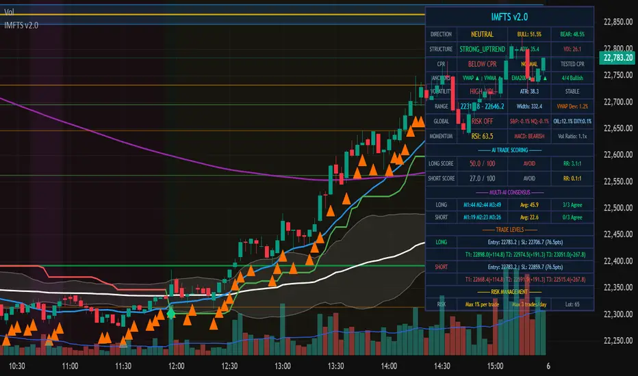Click the 0/3 Agree cell
The width and height of the screenshot is (638, 376).
click(x=572, y=217)
